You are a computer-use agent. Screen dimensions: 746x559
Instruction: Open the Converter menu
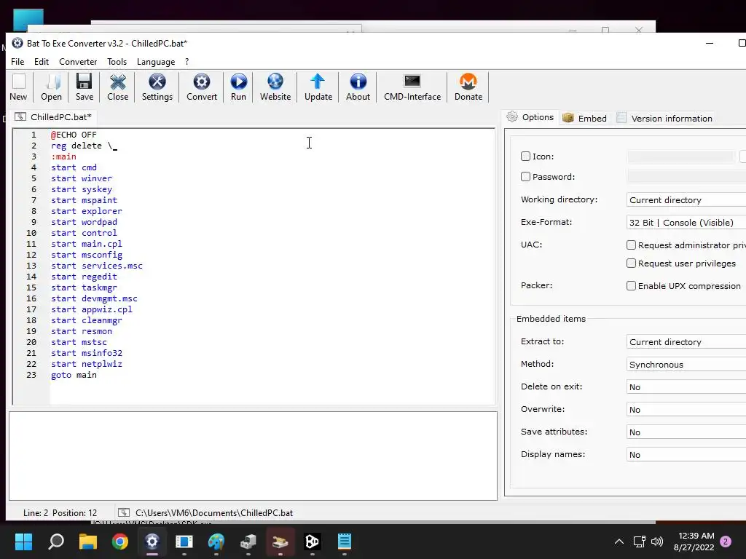(78, 62)
